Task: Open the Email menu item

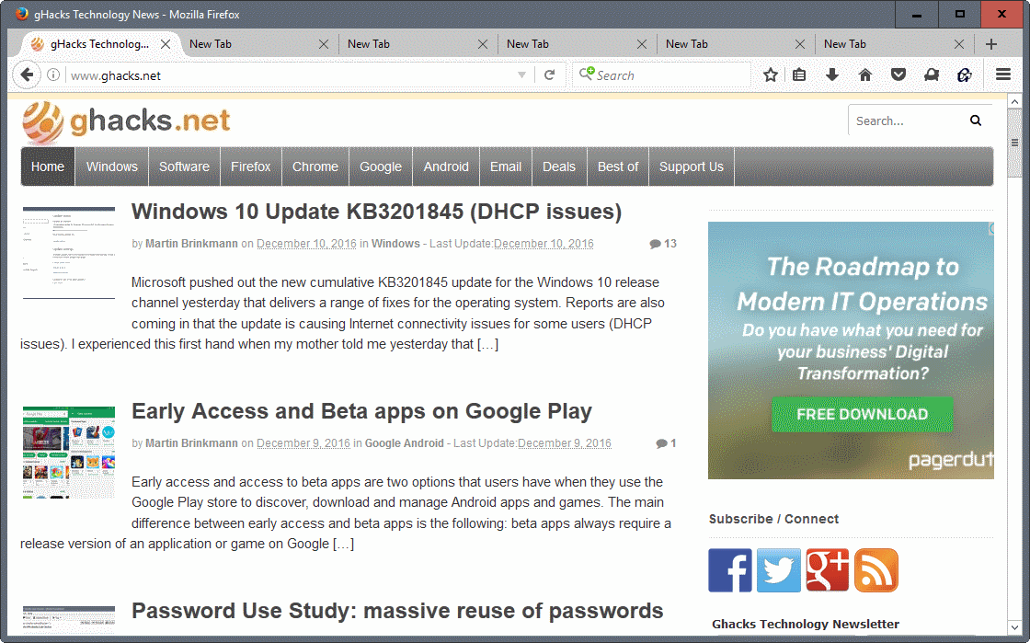Action: click(506, 166)
